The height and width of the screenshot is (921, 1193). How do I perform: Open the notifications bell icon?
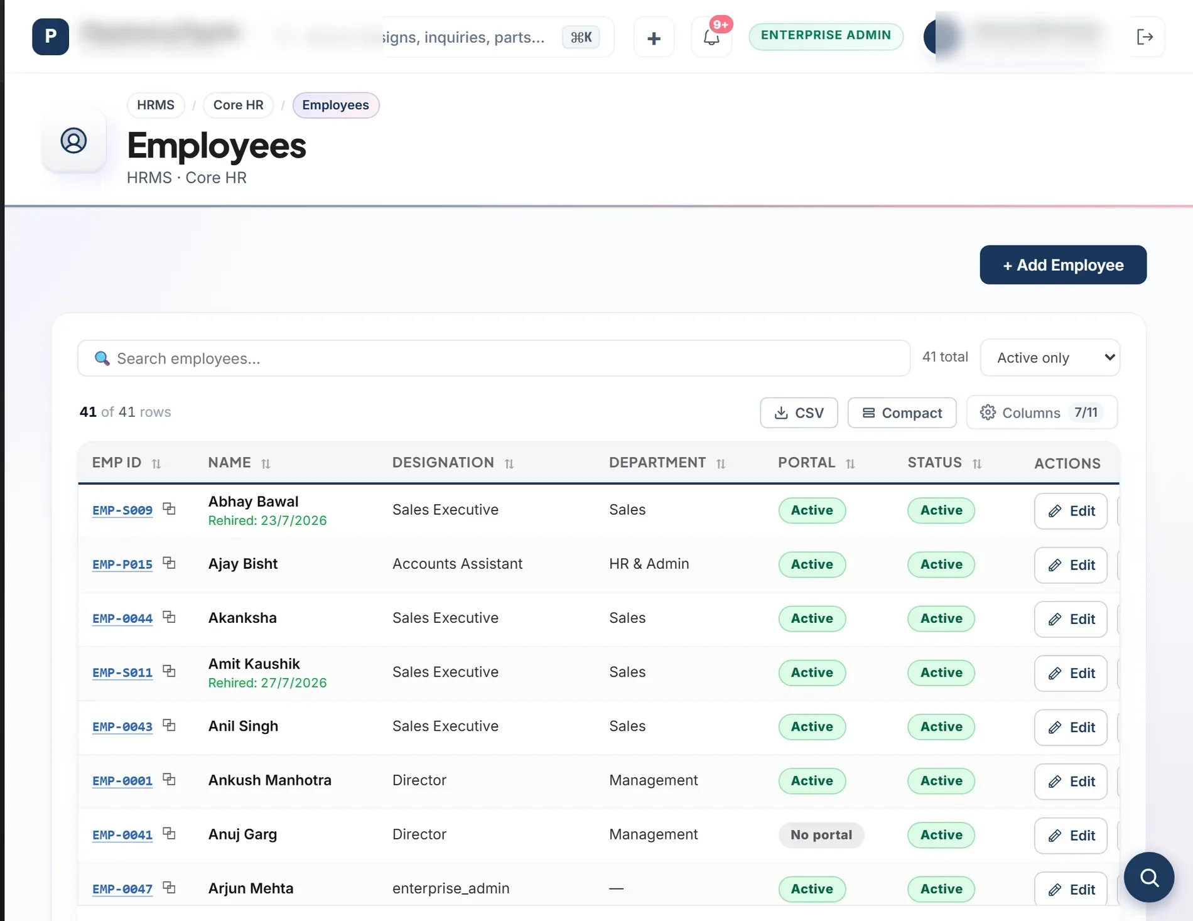pos(711,37)
